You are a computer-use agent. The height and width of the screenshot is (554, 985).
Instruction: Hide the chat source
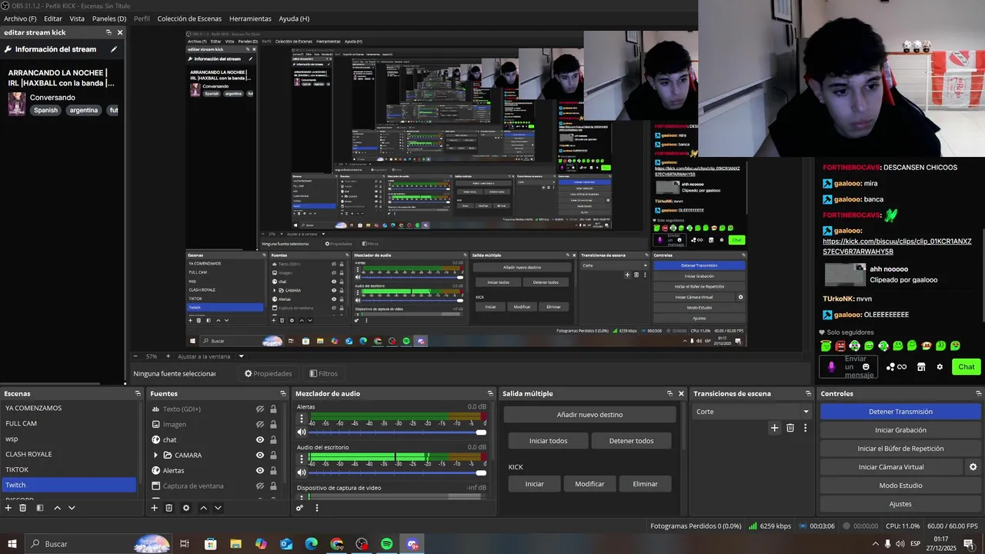260,440
